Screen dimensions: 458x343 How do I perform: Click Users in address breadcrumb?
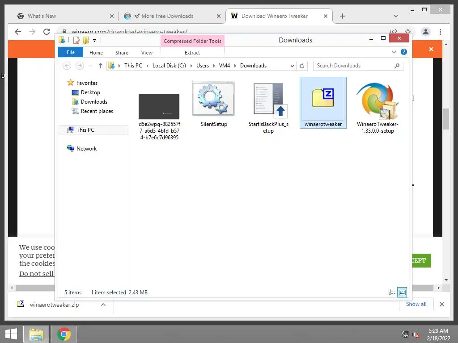[x=203, y=66]
